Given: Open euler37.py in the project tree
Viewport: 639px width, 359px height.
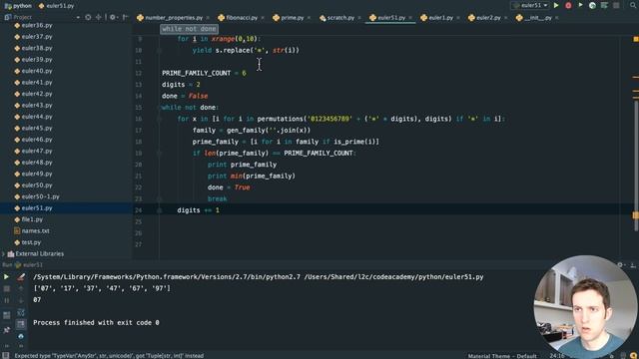Looking at the screenshot, I should point(37,37).
